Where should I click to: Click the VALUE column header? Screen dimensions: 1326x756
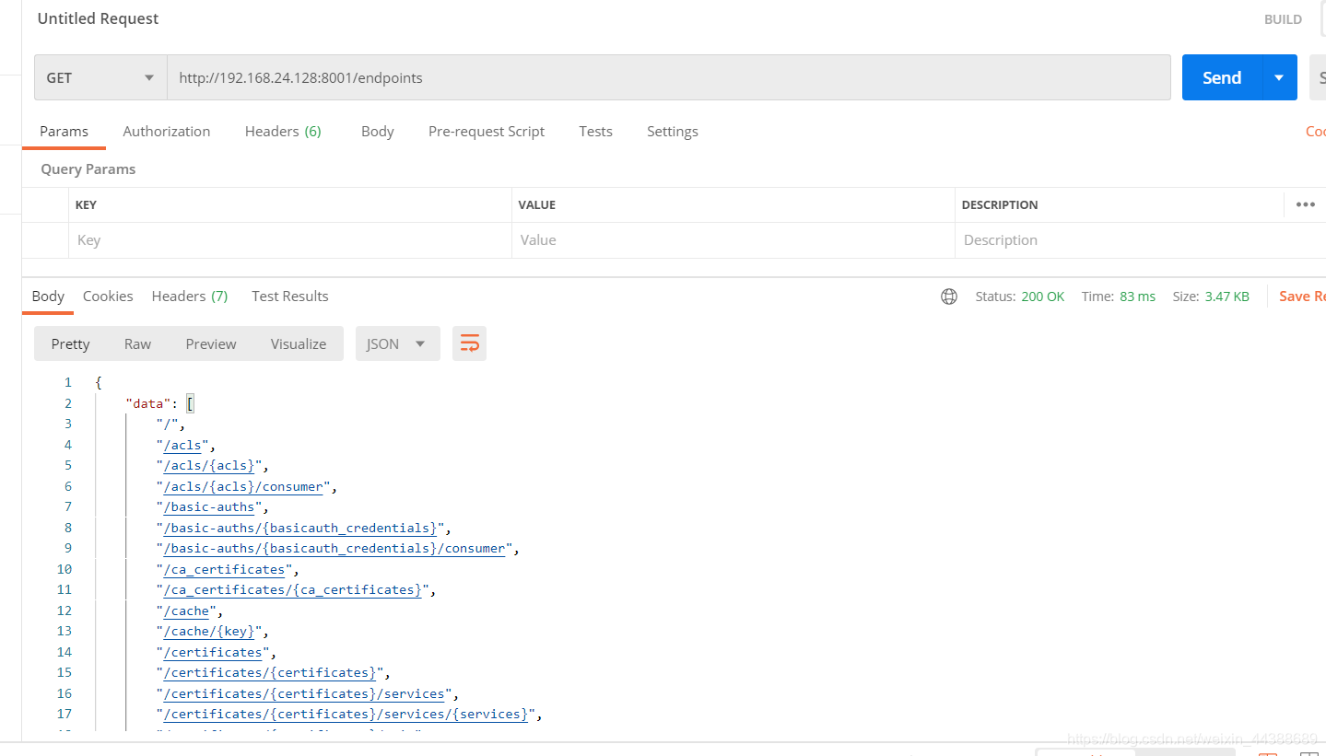pyautogui.click(x=537, y=204)
